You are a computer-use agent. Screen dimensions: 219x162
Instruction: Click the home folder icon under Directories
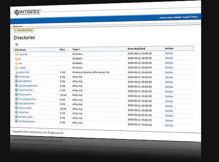[x=16, y=44]
